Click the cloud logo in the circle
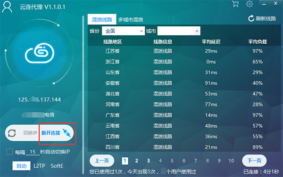This screenshot has width=283, height=177. click(x=40, y=53)
